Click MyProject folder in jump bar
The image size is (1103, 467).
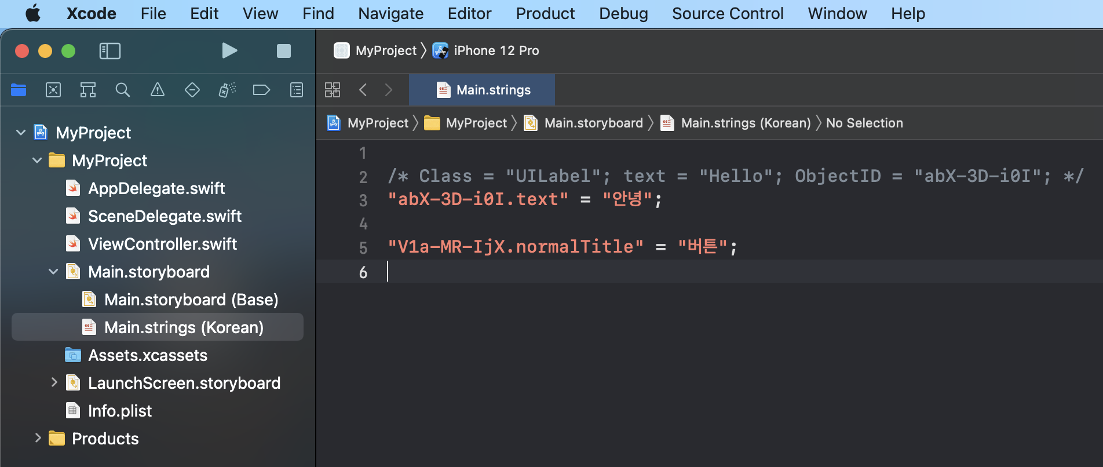pyautogui.click(x=466, y=123)
